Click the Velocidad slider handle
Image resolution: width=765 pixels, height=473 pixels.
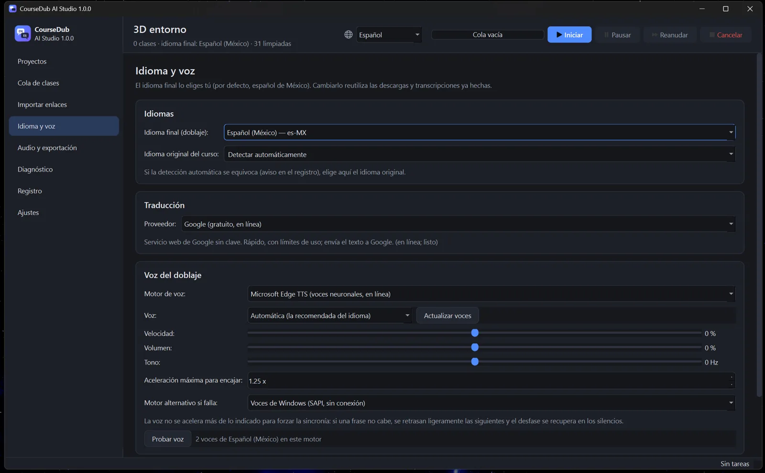tap(475, 333)
